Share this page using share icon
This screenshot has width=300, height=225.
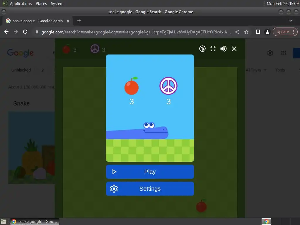tap(237, 32)
